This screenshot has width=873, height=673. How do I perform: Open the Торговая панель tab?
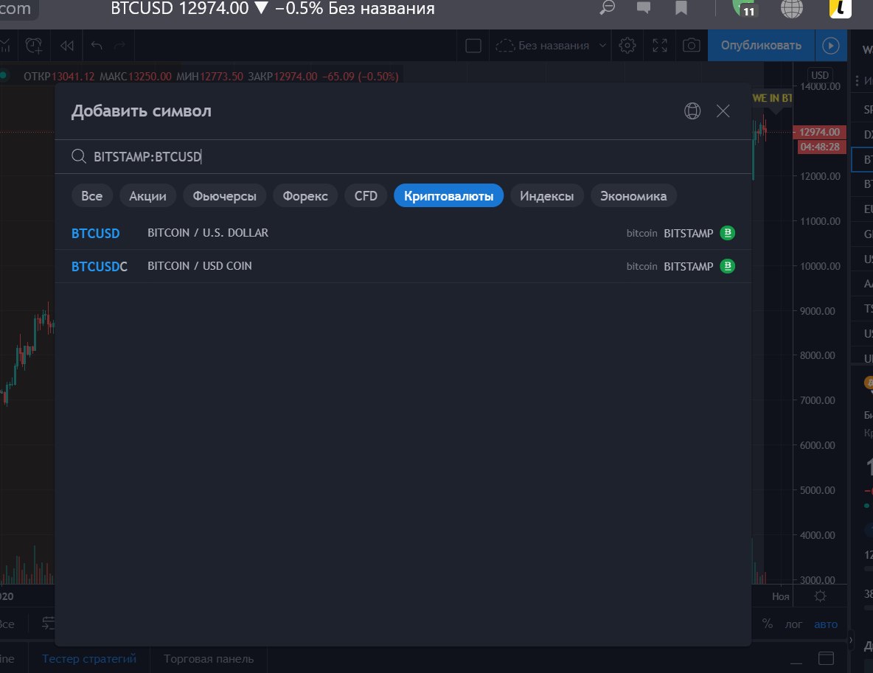pyautogui.click(x=209, y=659)
